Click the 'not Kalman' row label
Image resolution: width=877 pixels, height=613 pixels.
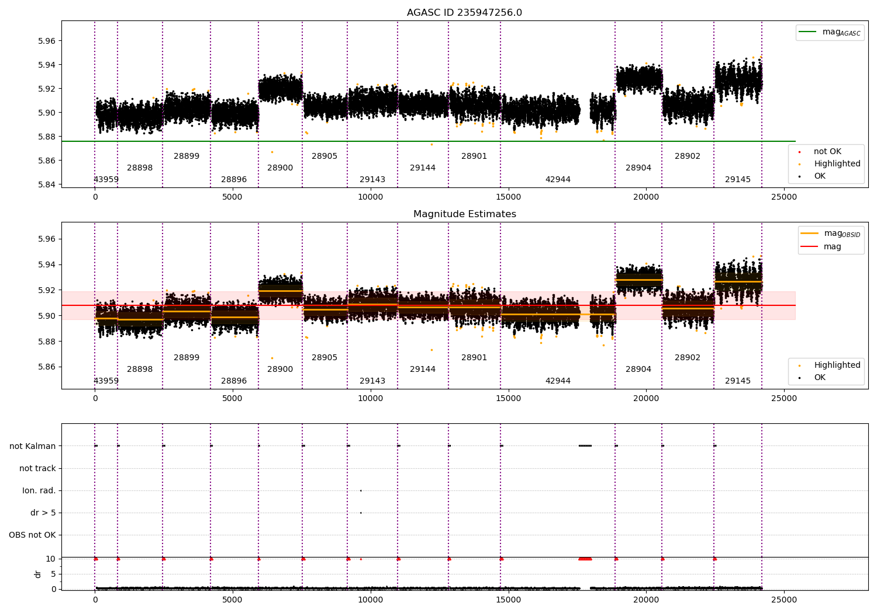click(33, 446)
